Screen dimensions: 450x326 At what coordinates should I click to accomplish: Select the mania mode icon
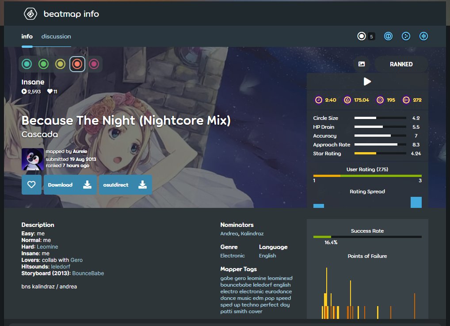click(x=423, y=36)
